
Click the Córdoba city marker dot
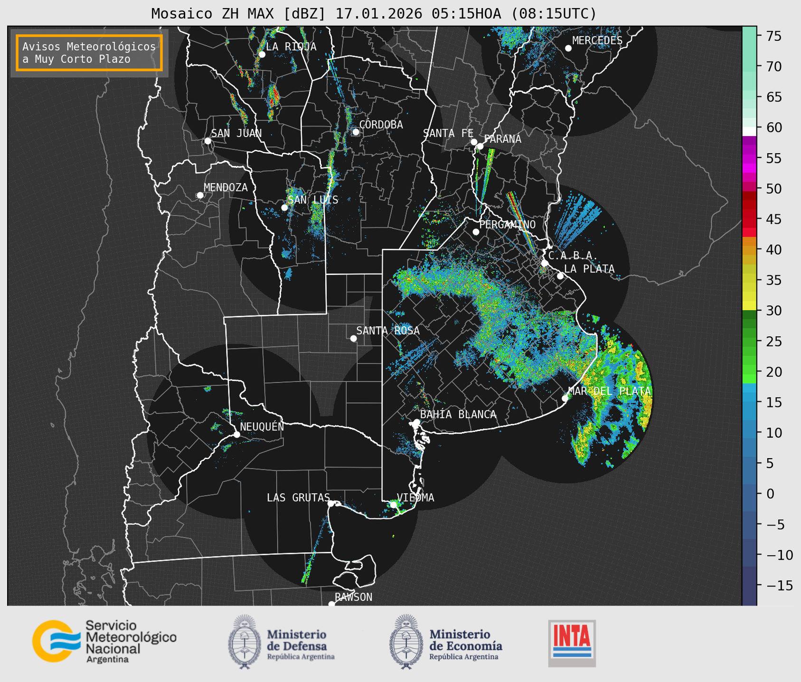356,132
